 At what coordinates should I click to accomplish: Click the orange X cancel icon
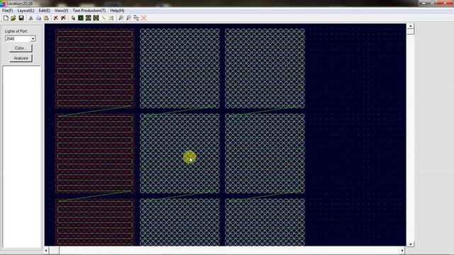[144, 18]
